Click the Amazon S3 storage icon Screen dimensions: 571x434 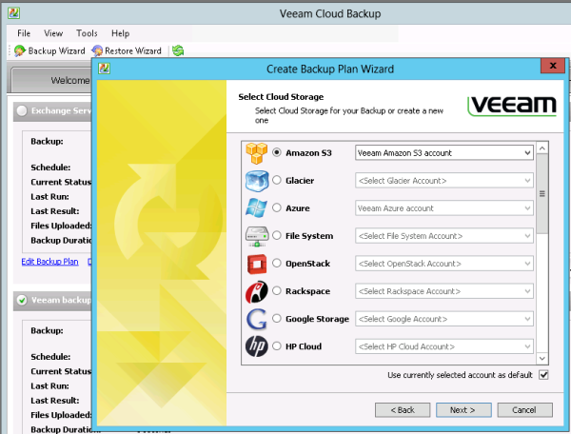coord(258,152)
